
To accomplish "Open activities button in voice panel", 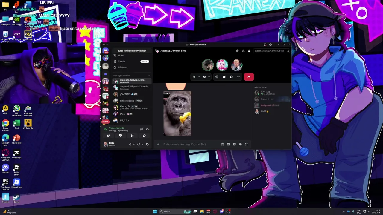I will 132,136.
